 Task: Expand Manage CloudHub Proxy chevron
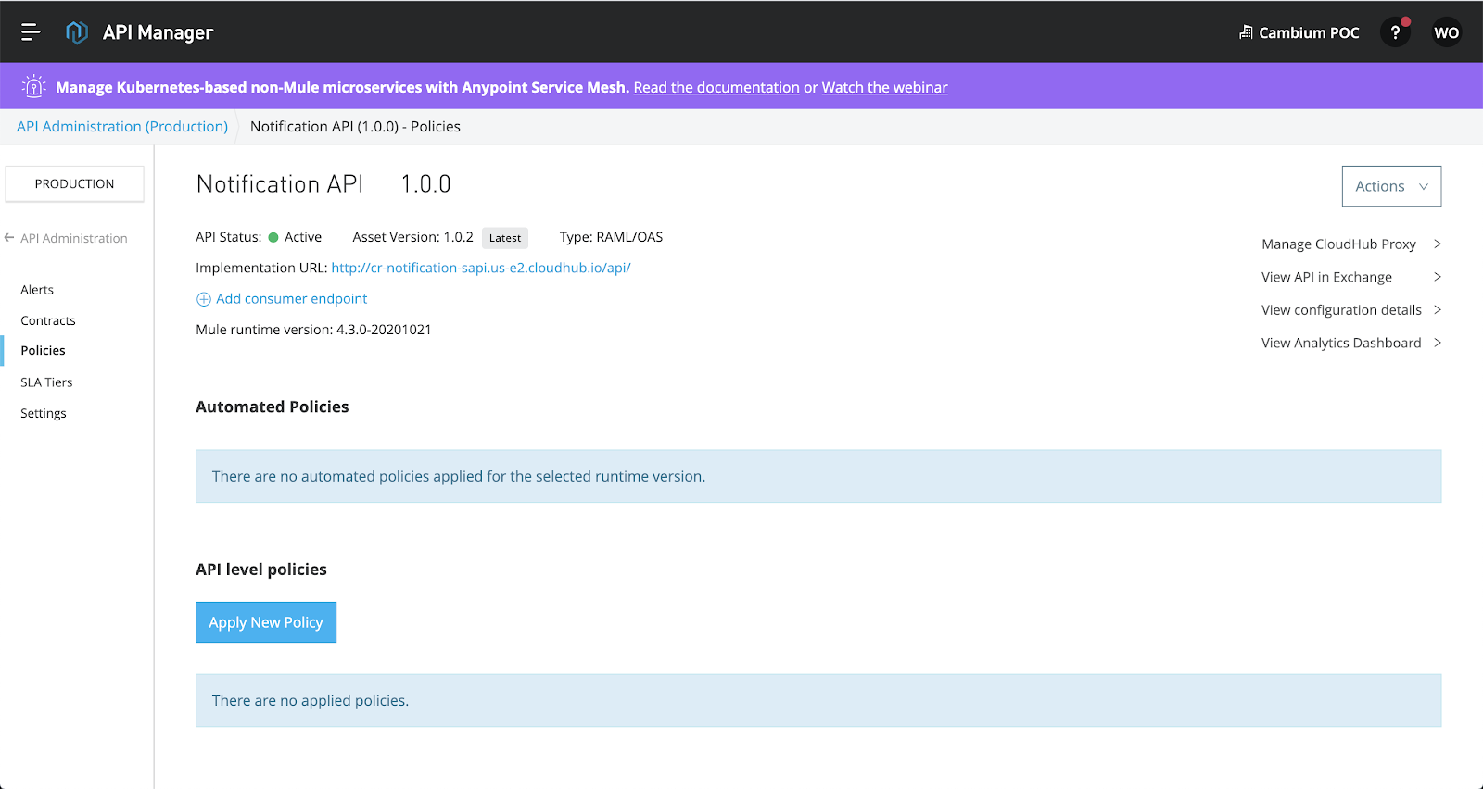click(x=1438, y=244)
